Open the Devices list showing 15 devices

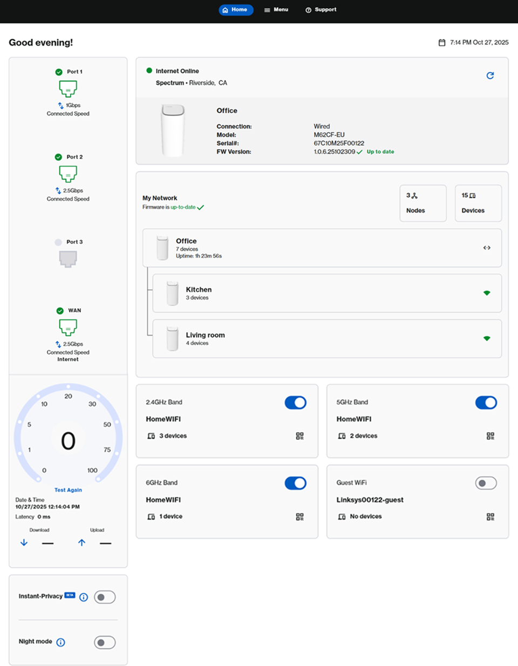(478, 203)
